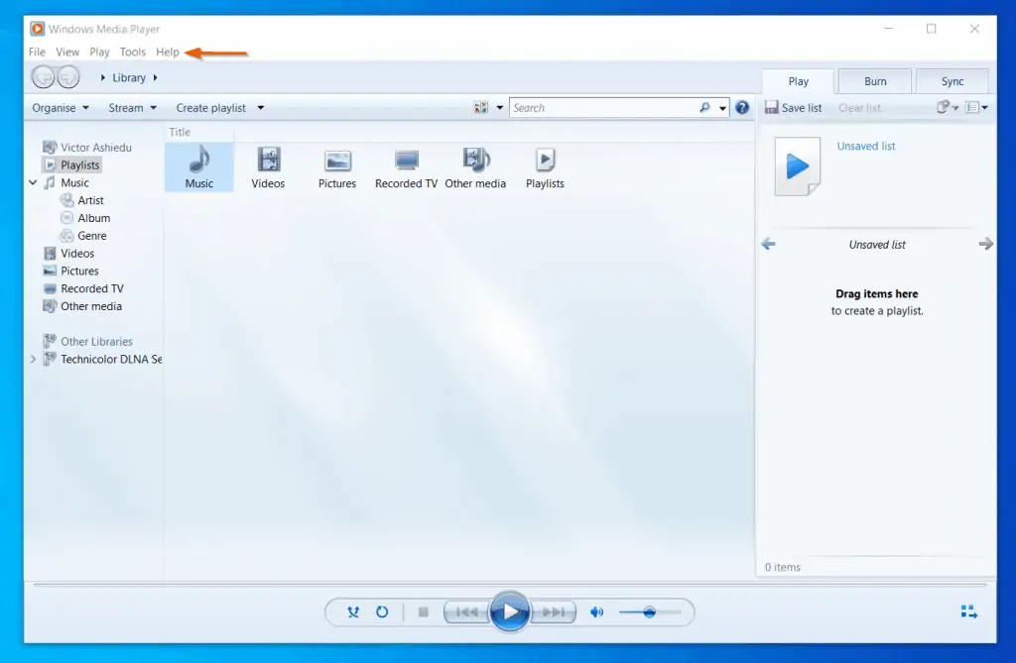
Task: Enable shuffle playback
Action: (352, 611)
